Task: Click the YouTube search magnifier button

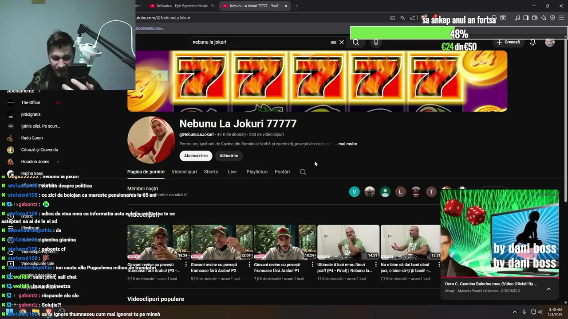Action: pyautogui.click(x=356, y=42)
